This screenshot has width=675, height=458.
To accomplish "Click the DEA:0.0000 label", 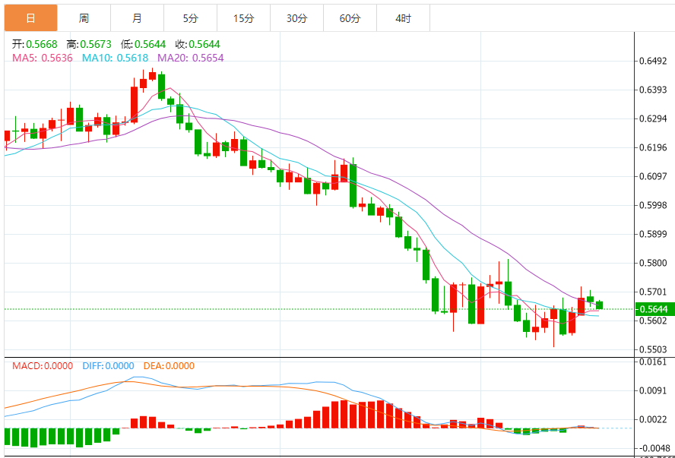I will 169,366.
